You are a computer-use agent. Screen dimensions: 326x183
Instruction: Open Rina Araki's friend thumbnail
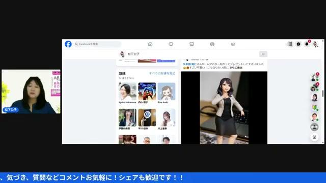[167, 91]
